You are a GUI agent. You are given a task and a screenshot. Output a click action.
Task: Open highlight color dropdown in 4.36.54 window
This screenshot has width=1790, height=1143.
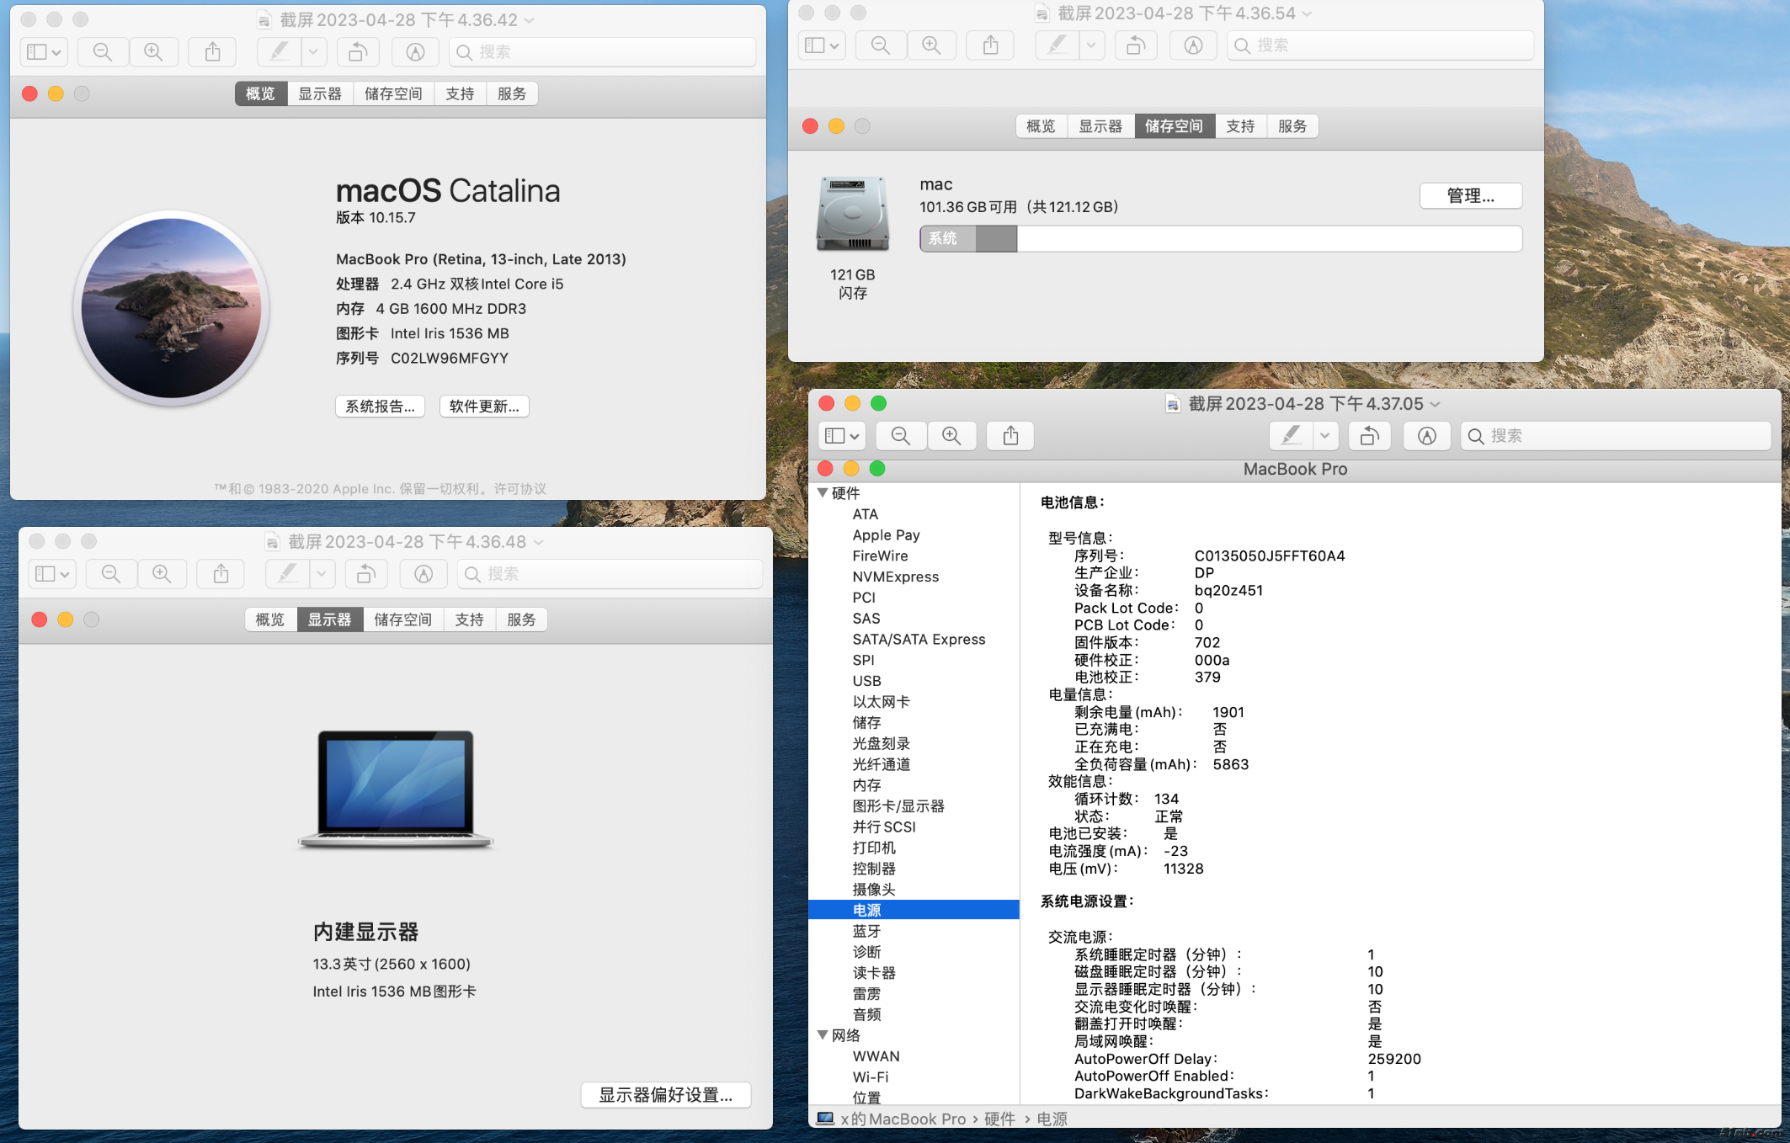click(1091, 45)
